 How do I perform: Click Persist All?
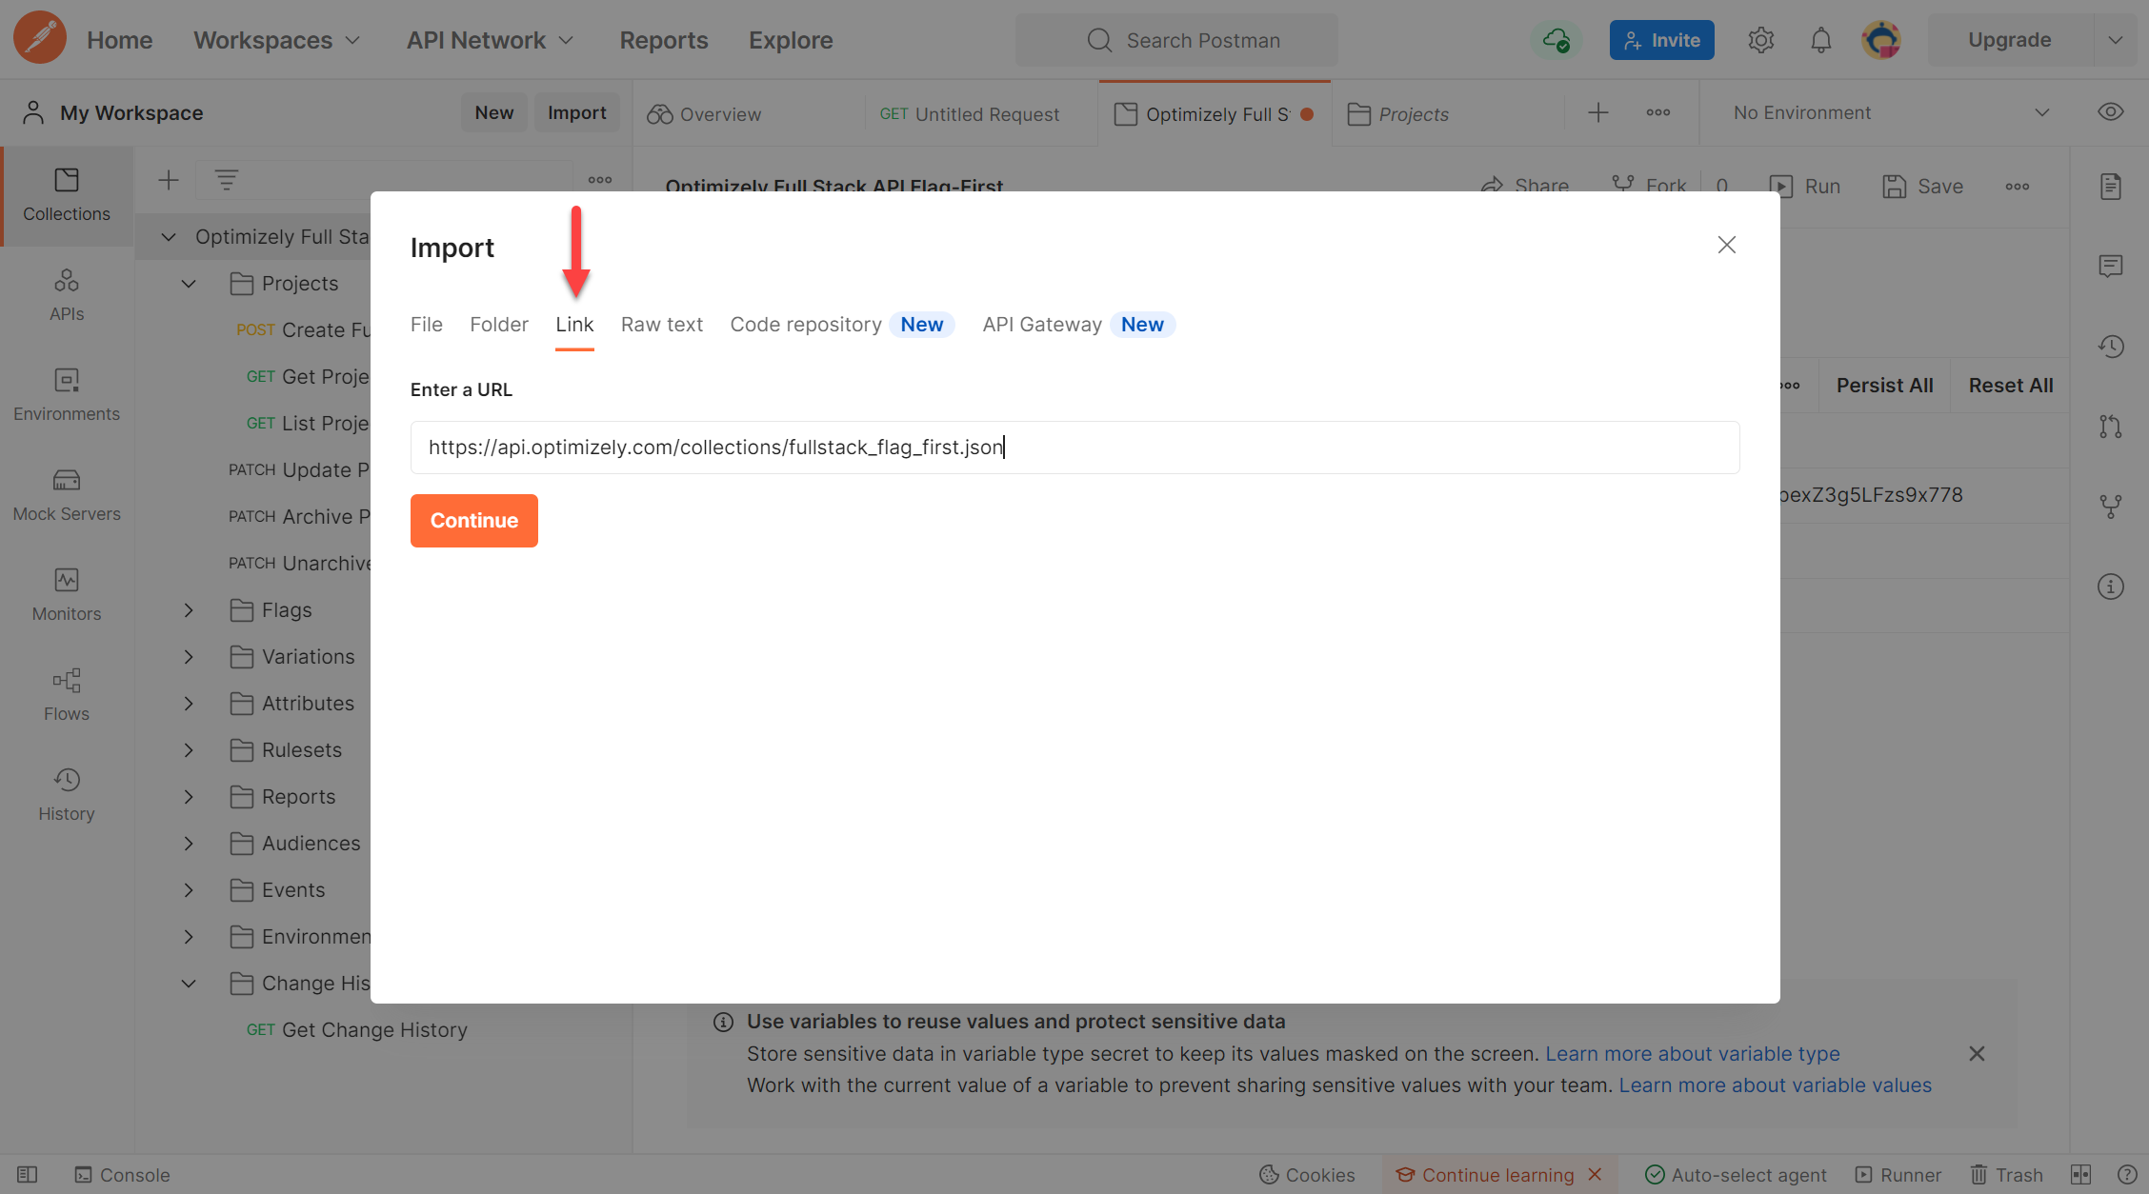click(x=1884, y=385)
